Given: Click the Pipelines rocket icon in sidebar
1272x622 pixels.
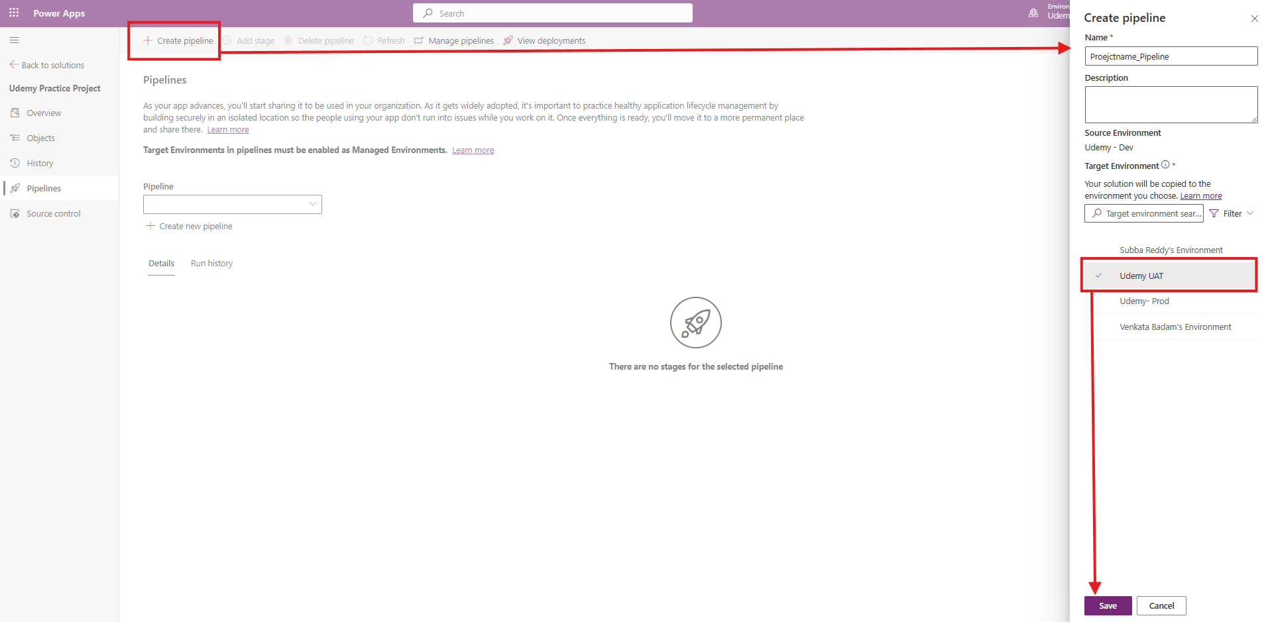Looking at the screenshot, I should click(15, 188).
